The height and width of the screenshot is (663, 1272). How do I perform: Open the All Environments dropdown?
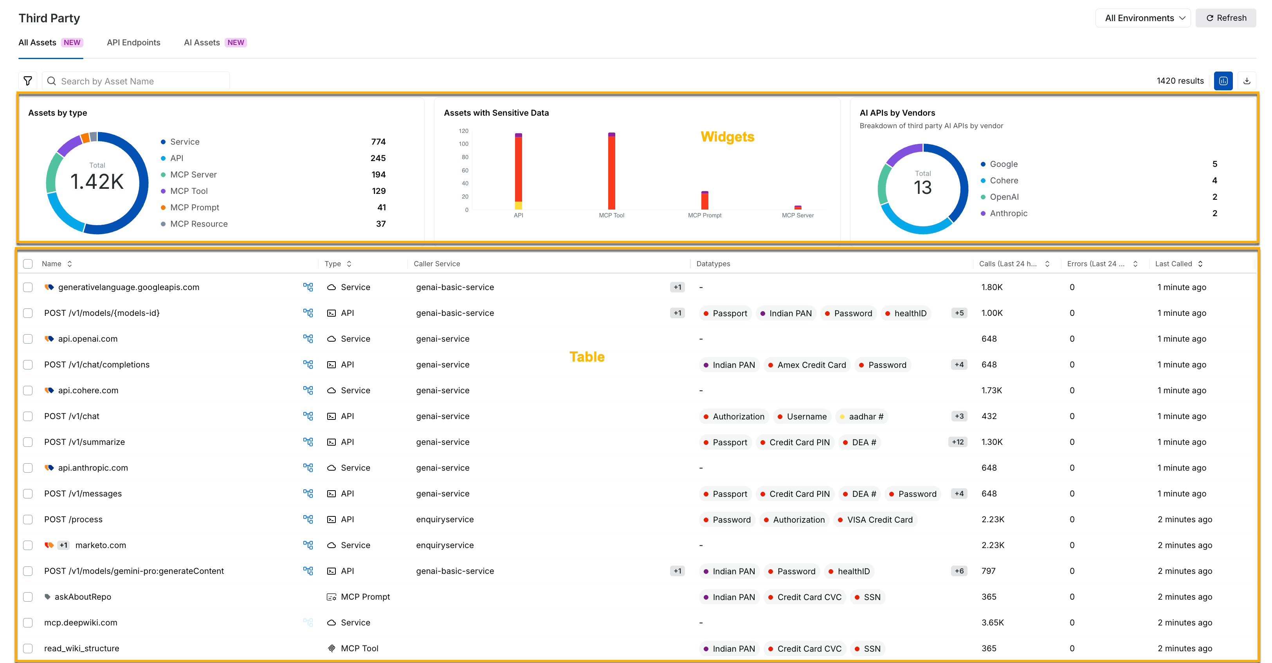click(1142, 18)
